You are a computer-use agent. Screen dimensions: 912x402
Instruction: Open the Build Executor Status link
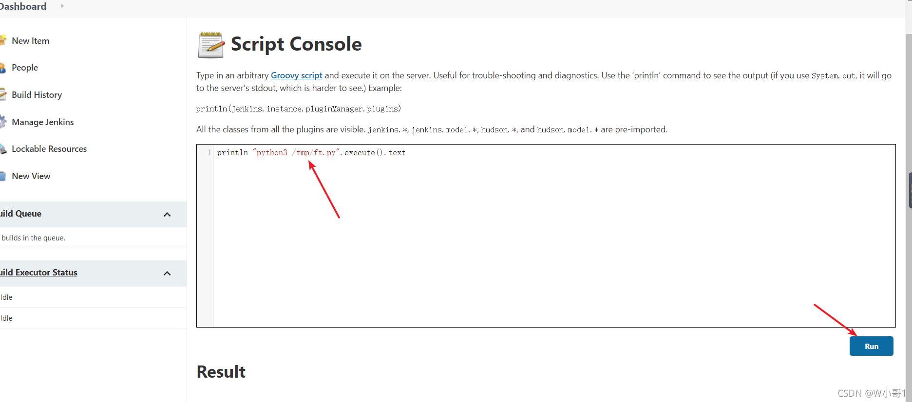38,273
